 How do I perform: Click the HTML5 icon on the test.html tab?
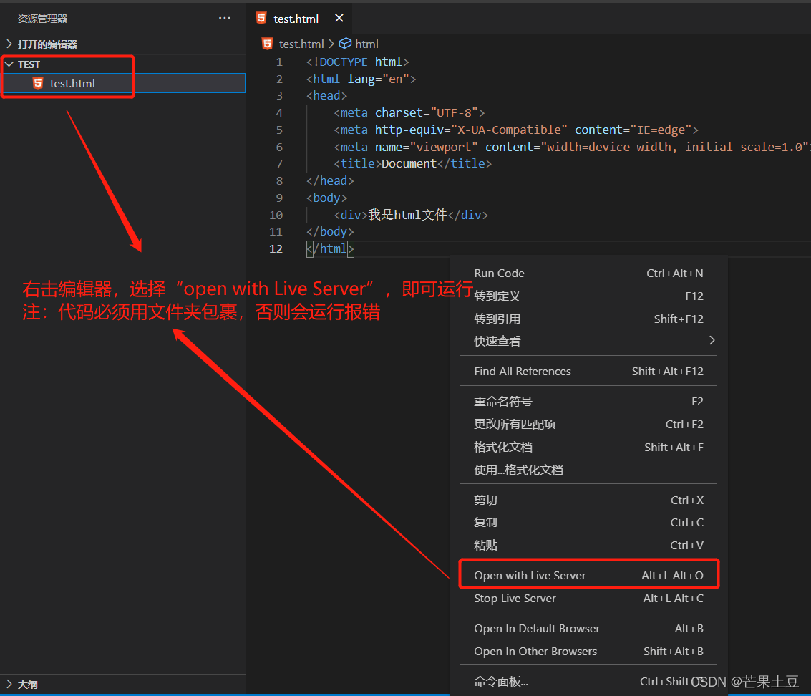(x=262, y=18)
